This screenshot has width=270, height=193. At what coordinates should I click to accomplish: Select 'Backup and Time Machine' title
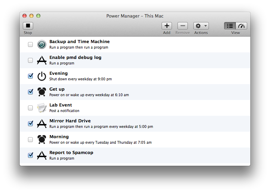click(79, 42)
